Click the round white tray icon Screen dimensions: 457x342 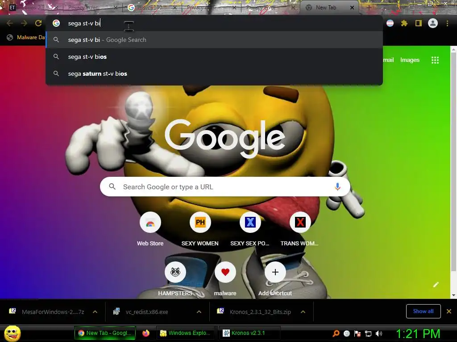point(346,334)
